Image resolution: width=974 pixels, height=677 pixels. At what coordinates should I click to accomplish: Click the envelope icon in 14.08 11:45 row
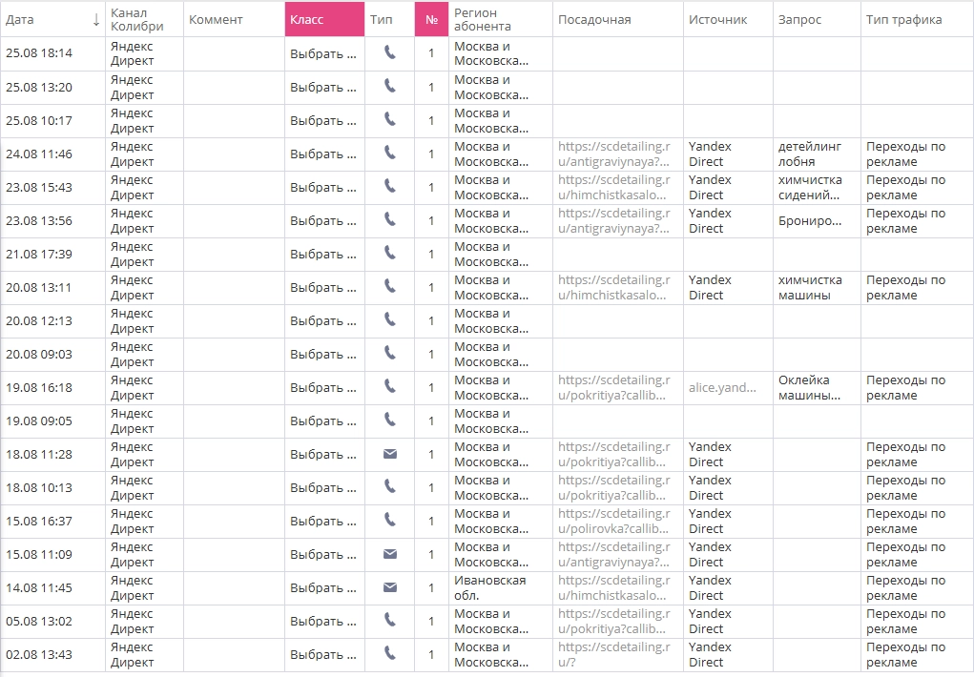point(389,587)
